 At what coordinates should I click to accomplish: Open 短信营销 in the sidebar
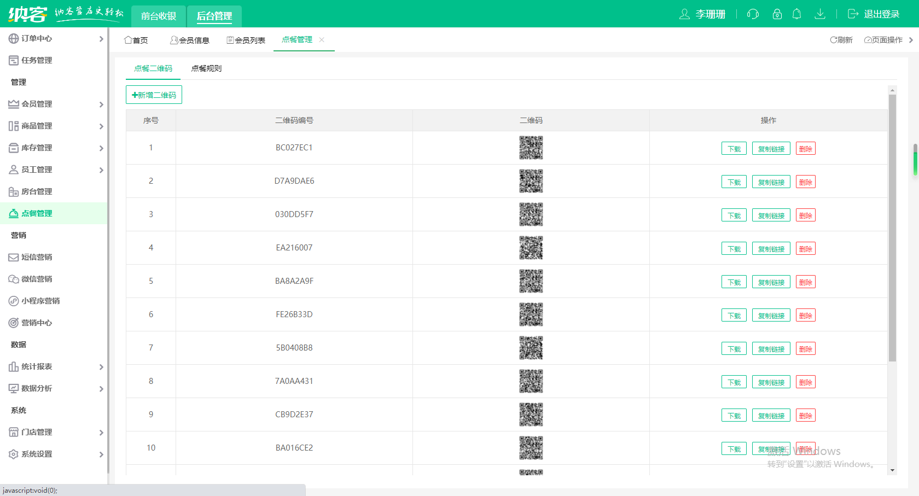pyautogui.click(x=37, y=257)
